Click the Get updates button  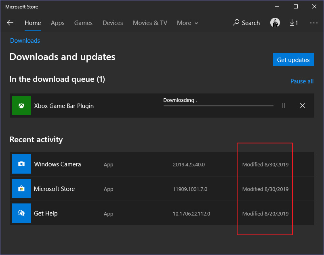(x=293, y=60)
